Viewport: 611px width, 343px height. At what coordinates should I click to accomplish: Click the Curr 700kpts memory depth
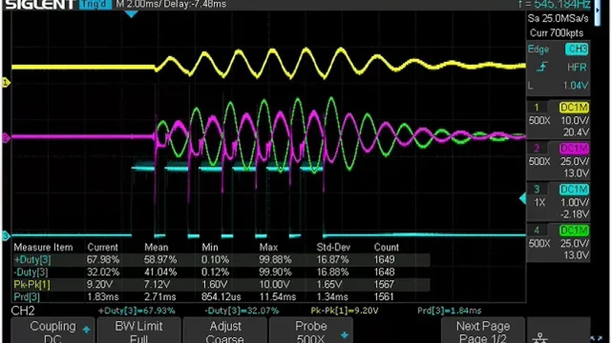556,33
